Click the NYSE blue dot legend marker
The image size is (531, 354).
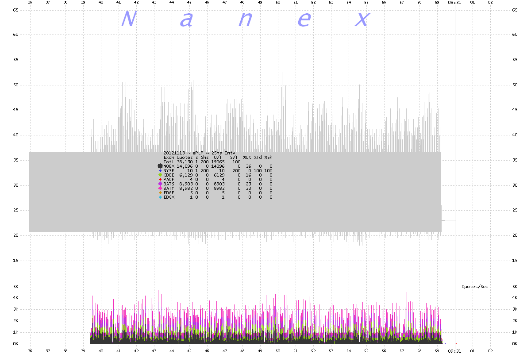pos(160,170)
